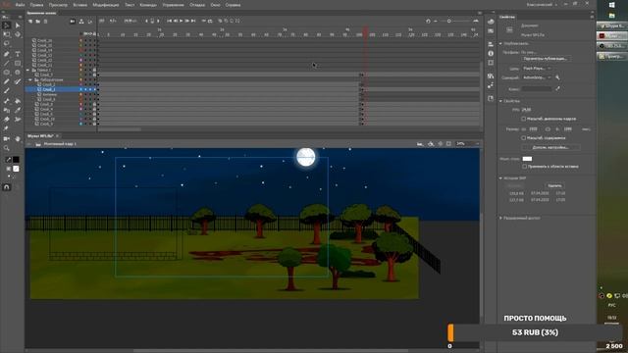Select the Pencil tool
Screen dimensions: 628x353
click(7, 81)
